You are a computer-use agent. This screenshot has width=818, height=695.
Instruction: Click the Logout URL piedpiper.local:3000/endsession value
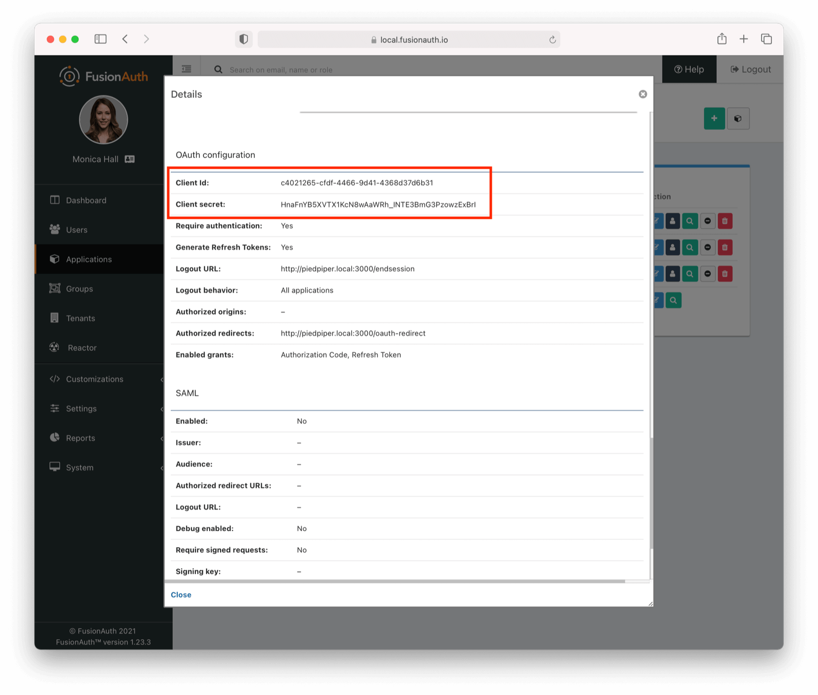(348, 269)
